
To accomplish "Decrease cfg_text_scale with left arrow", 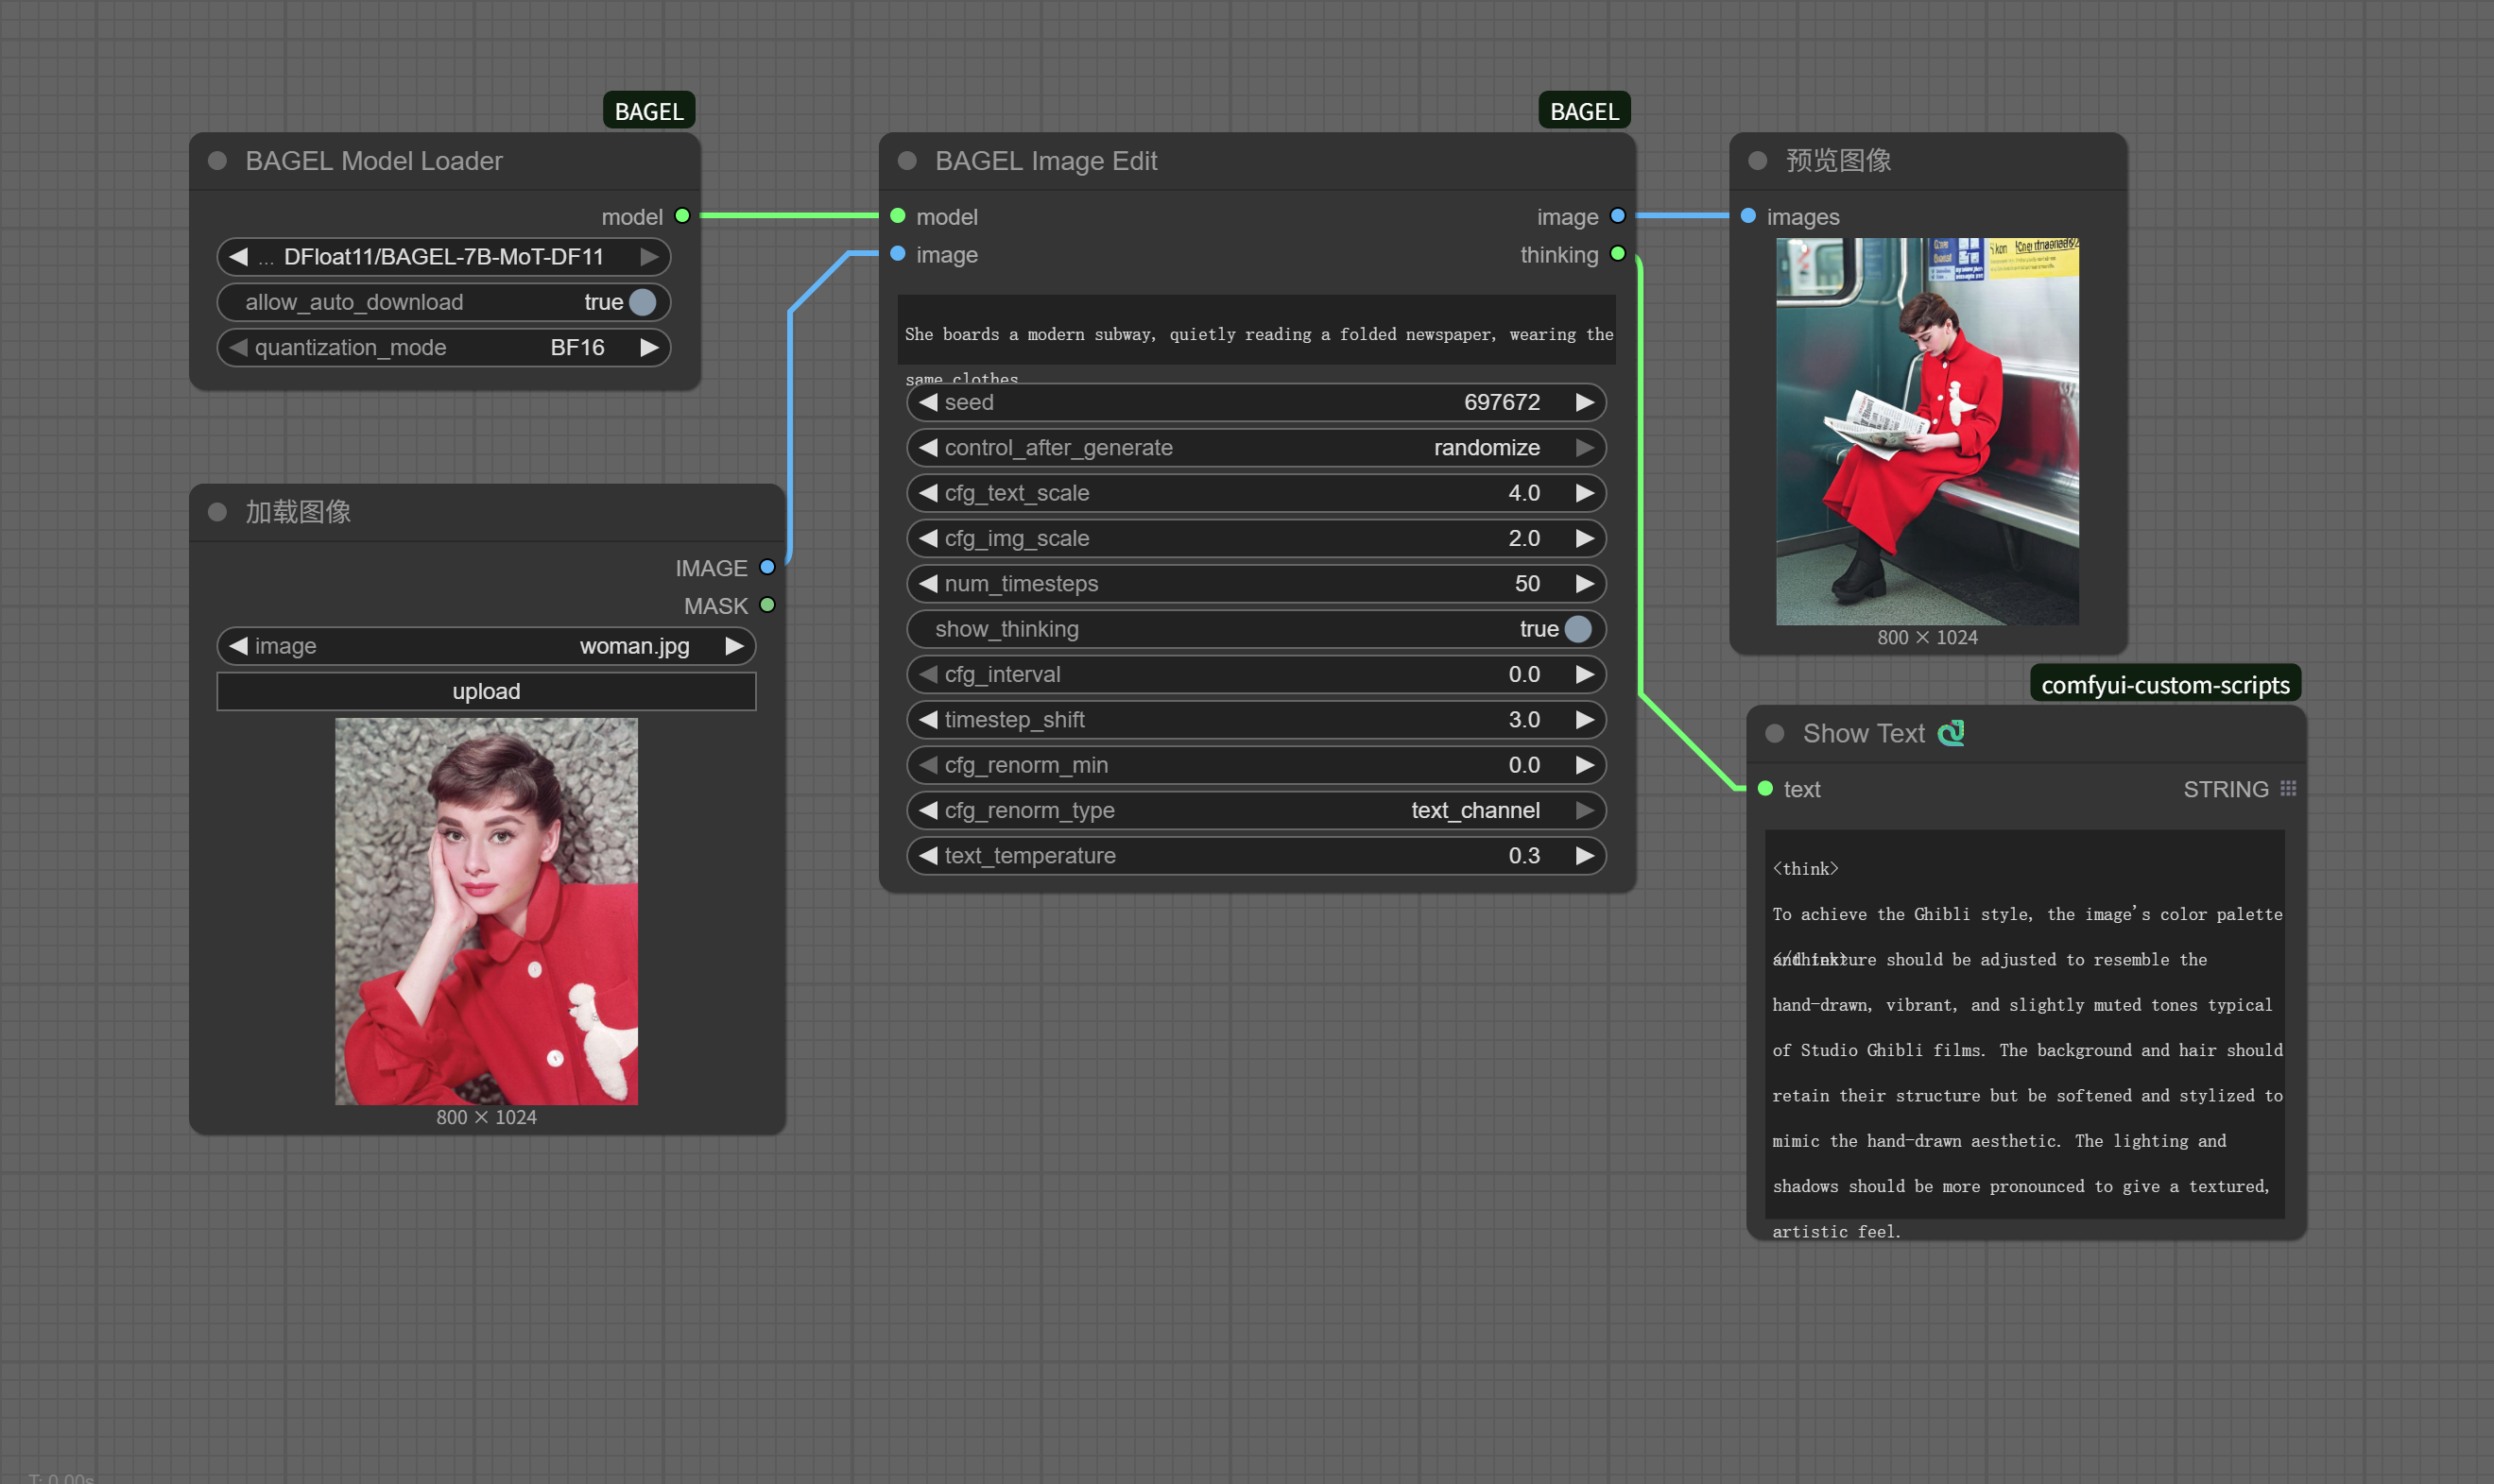I will (x=927, y=493).
